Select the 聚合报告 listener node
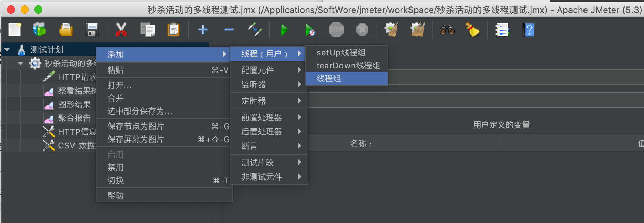This screenshot has width=644, height=223. (x=75, y=118)
